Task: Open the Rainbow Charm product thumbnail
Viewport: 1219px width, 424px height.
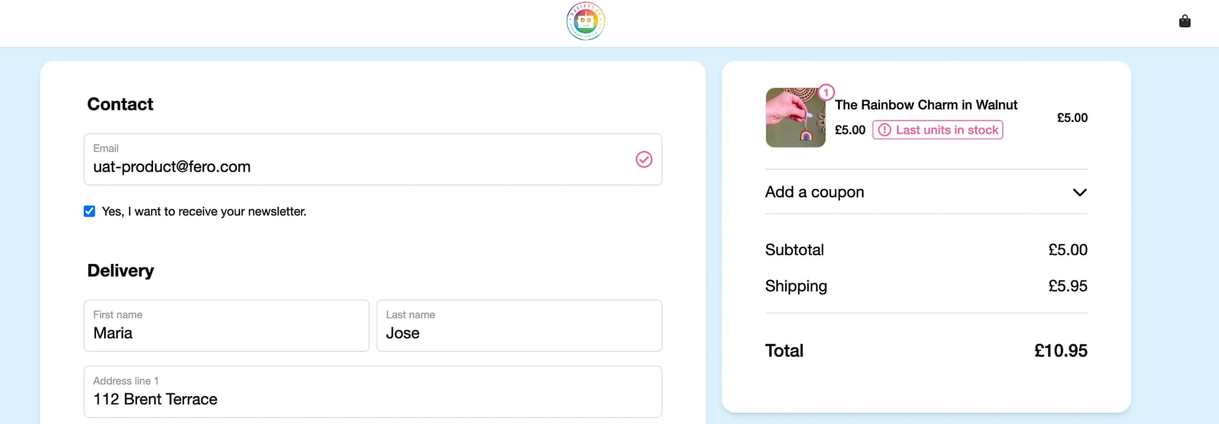Action: click(795, 118)
